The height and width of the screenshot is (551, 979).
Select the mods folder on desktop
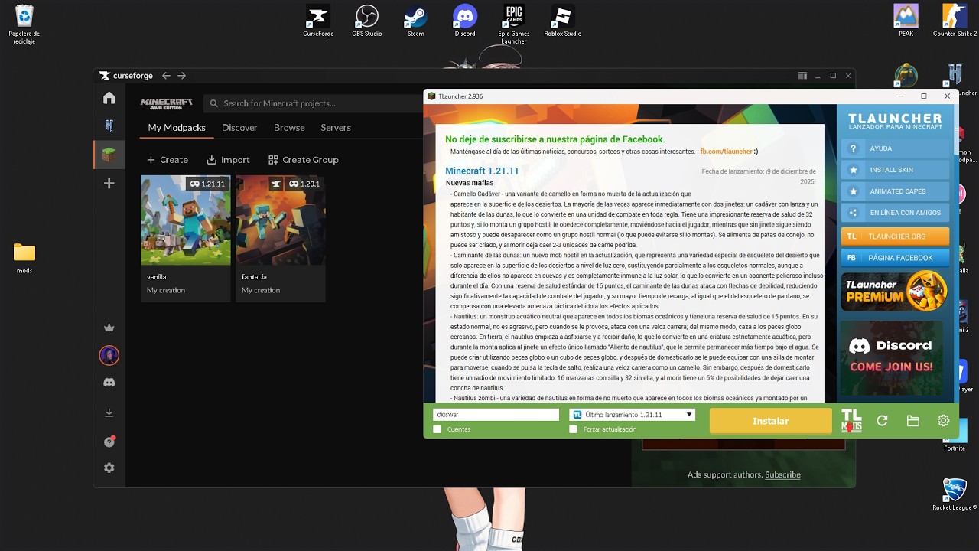tap(24, 259)
